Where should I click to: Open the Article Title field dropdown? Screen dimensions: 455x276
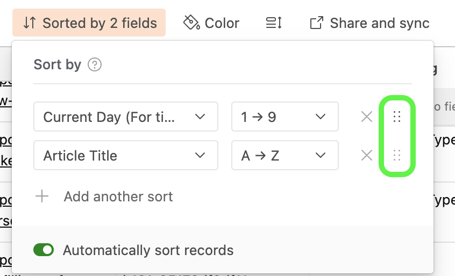point(126,155)
